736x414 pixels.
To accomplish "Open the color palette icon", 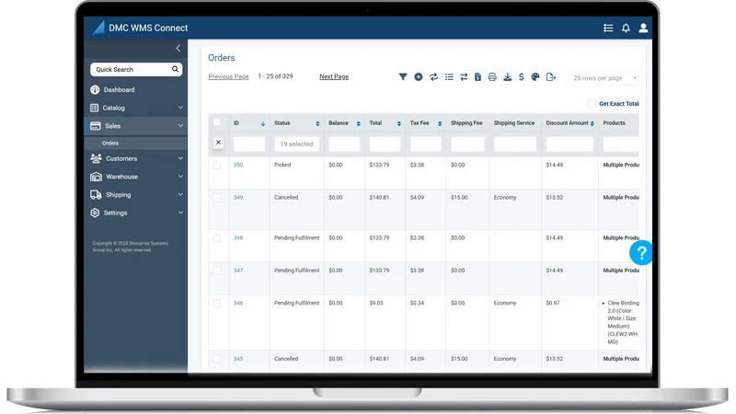I will [535, 76].
